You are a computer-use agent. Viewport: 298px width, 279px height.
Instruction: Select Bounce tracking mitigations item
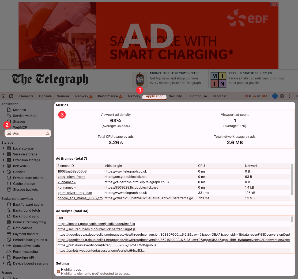click(31, 222)
